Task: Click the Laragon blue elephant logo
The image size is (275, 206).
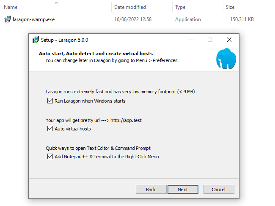Action: click(226, 58)
